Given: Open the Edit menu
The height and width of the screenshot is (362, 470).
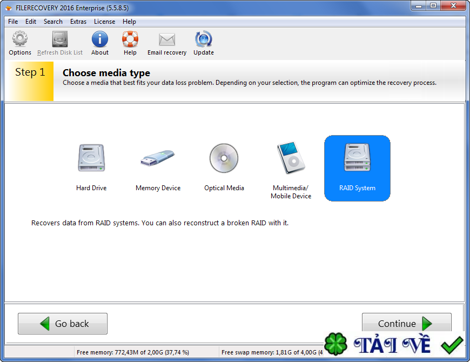Looking at the screenshot, I should (x=31, y=22).
